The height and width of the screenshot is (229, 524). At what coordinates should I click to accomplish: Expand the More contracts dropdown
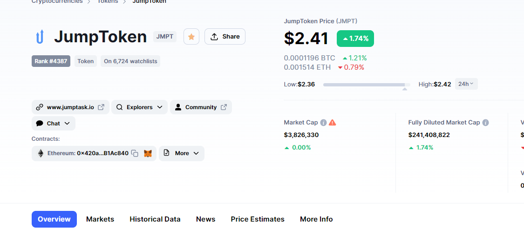tap(182, 153)
